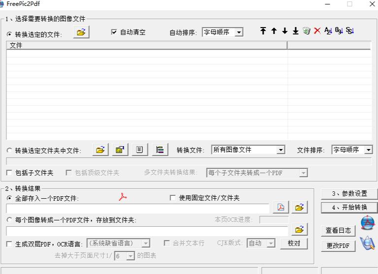
Task: Click the folder tree structure icon
Action: (160, 150)
